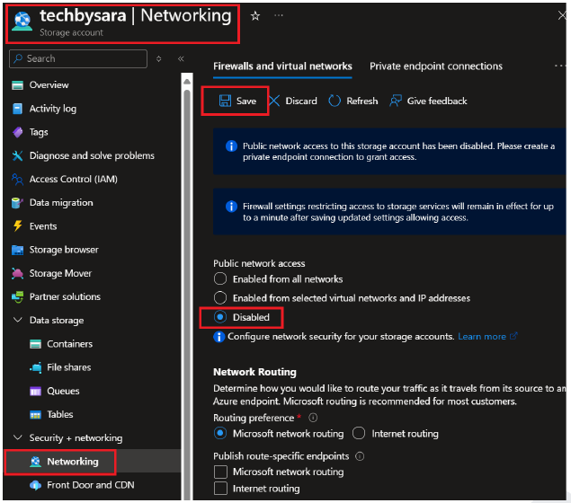Click the purple Tags icon
The image size is (571, 503).
tap(17, 132)
